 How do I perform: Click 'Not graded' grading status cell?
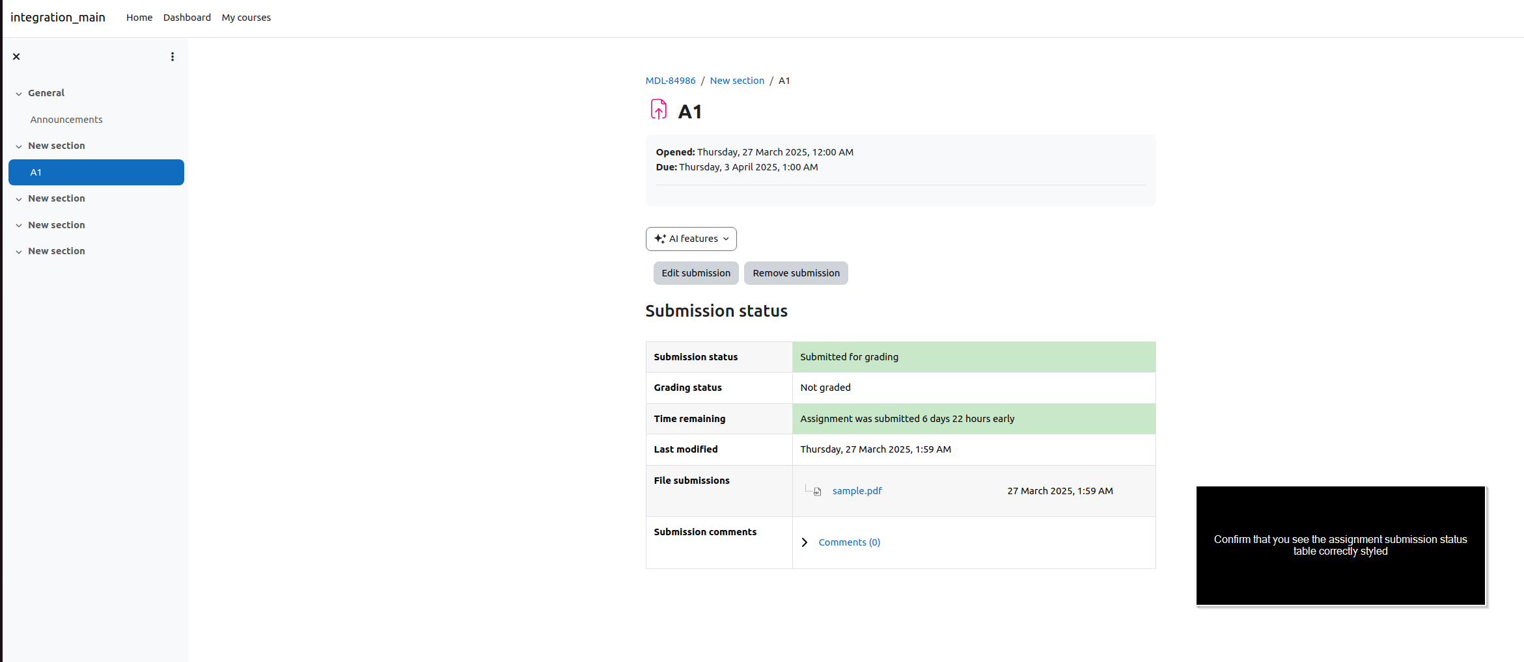[x=974, y=388]
